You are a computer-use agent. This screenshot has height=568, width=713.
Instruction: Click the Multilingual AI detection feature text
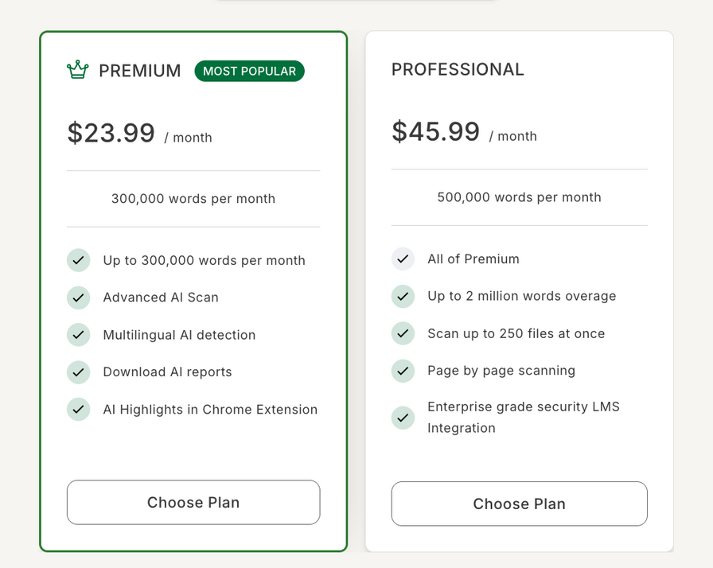[x=179, y=335]
